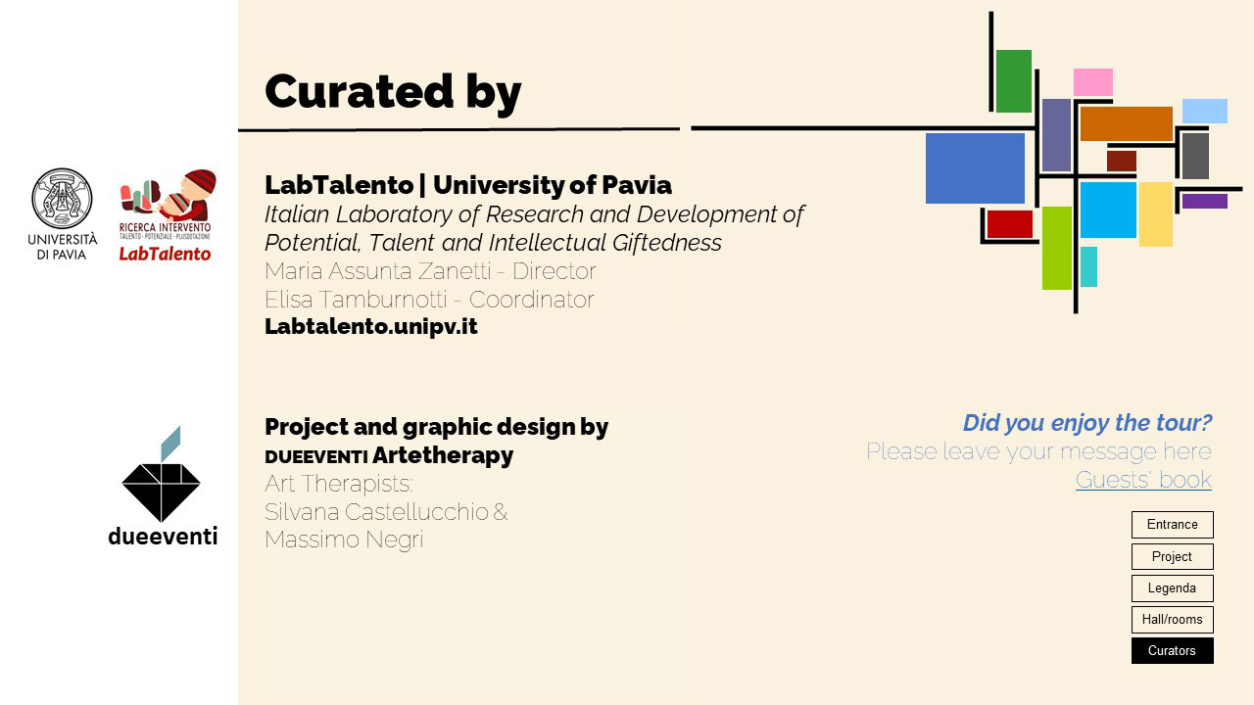
Task: Navigate to the Legenda section
Action: pos(1172,588)
